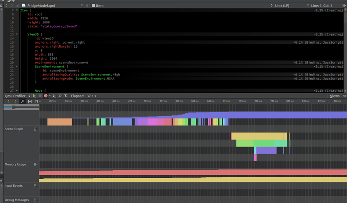The image size is (347, 203).
Task: Select range with the range tool
Action: pyautogui.click(x=30, y=101)
